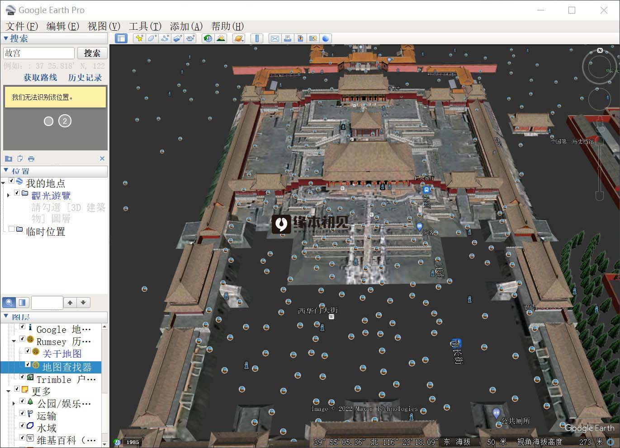This screenshot has width=620, height=448.
Task: Toggle sunlight across the landscape
Action: tap(221, 38)
